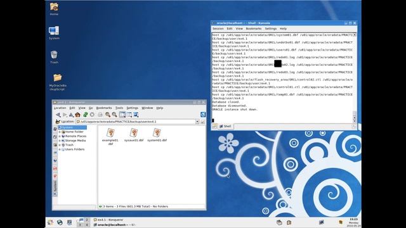Click the Konqueror location path field
The width and height of the screenshot is (406, 228).
(x=136, y=122)
